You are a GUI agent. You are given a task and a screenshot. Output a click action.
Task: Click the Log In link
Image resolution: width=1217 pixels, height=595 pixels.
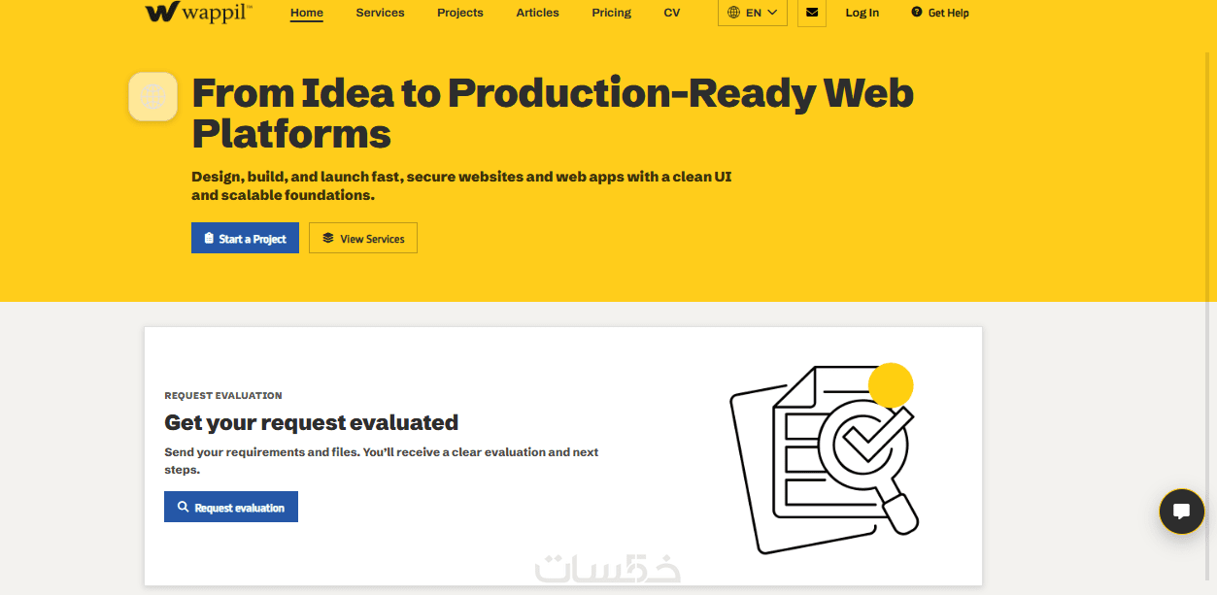click(x=862, y=13)
